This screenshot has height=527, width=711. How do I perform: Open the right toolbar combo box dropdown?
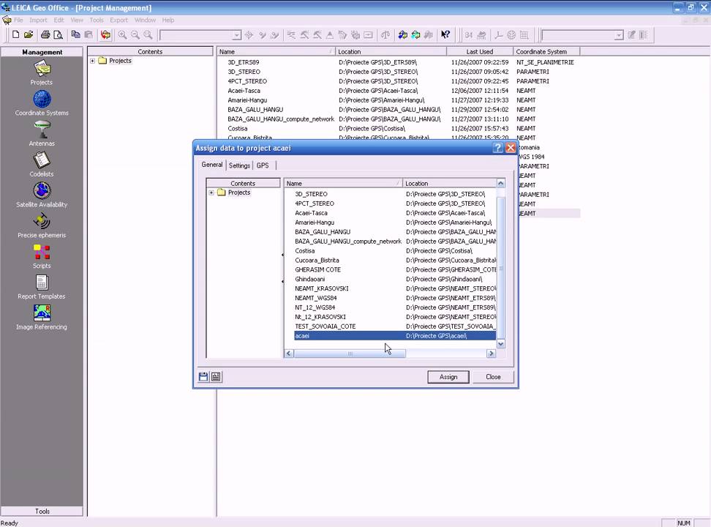[x=619, y=35]
